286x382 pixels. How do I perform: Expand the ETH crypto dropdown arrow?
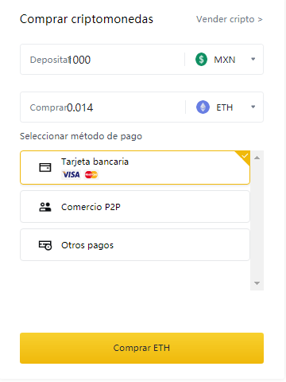click(x=253, y=107)
